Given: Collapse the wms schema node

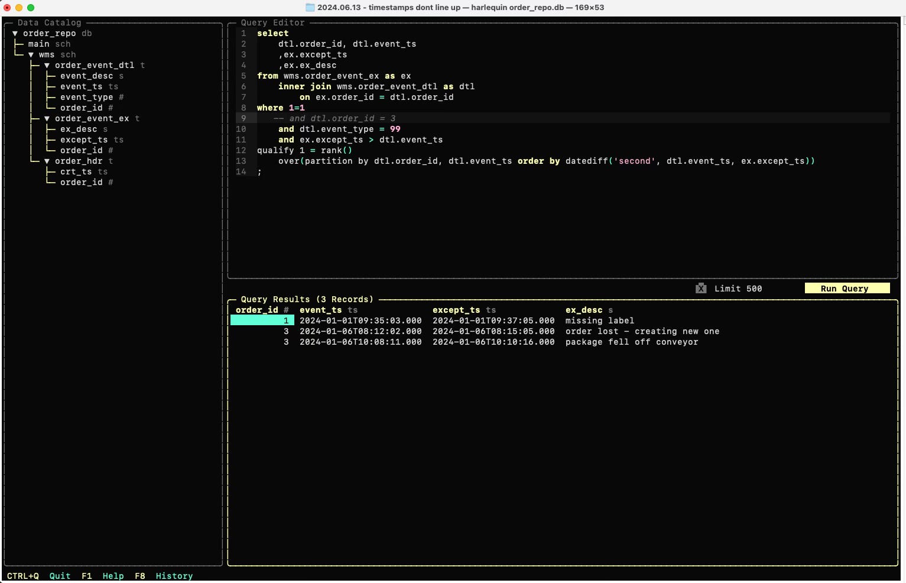Looking at the screenshot, I should [31, 55].
